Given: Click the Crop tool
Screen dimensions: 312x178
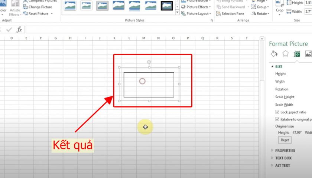Looking at the screenshot, I should pos(279,7).
